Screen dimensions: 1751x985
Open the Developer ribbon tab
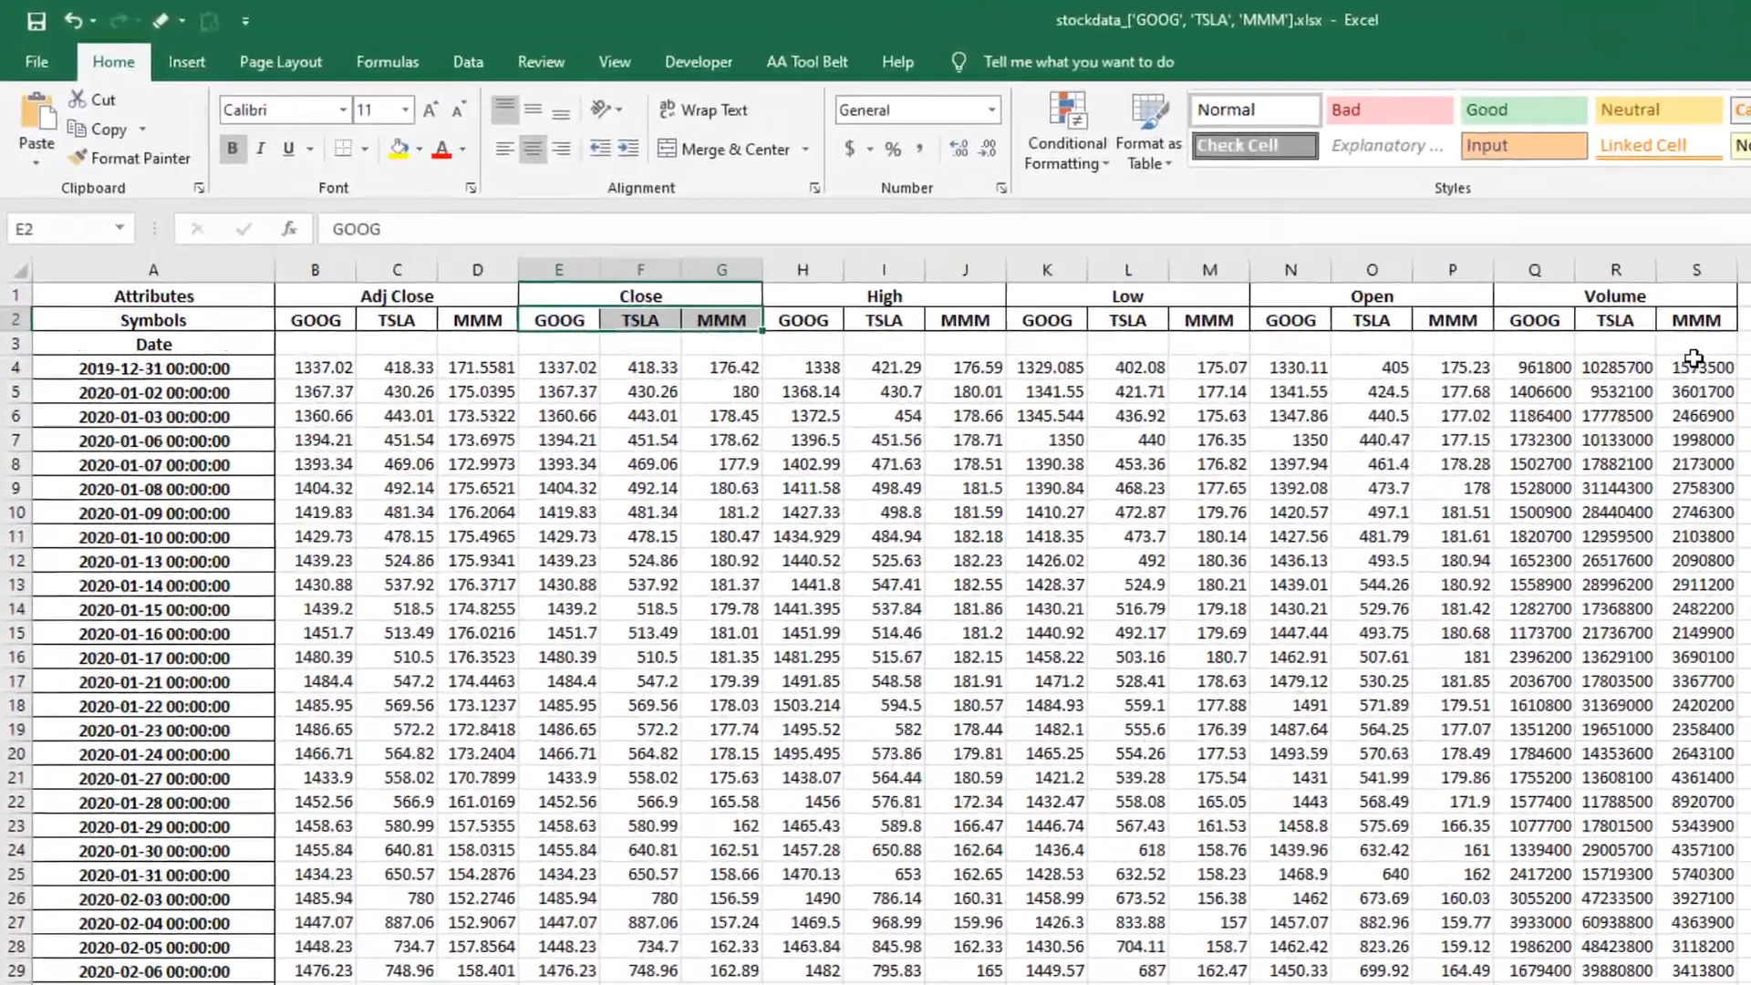pos(698,61)
